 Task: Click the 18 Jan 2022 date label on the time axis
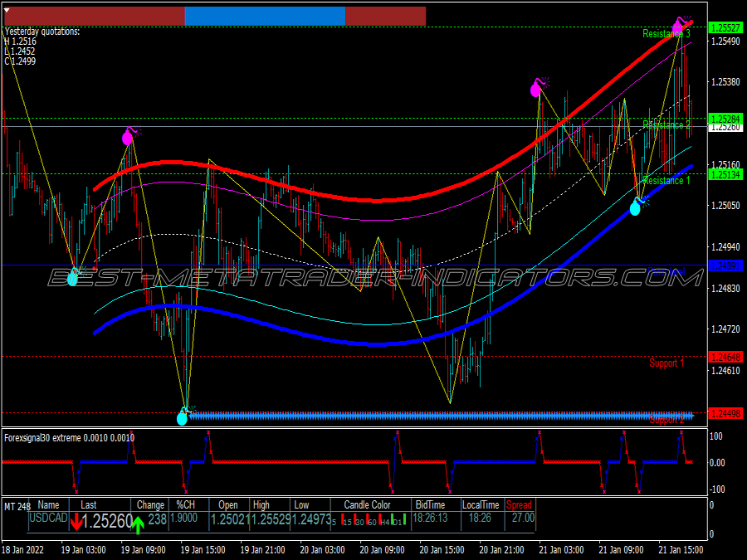point(23,549)
